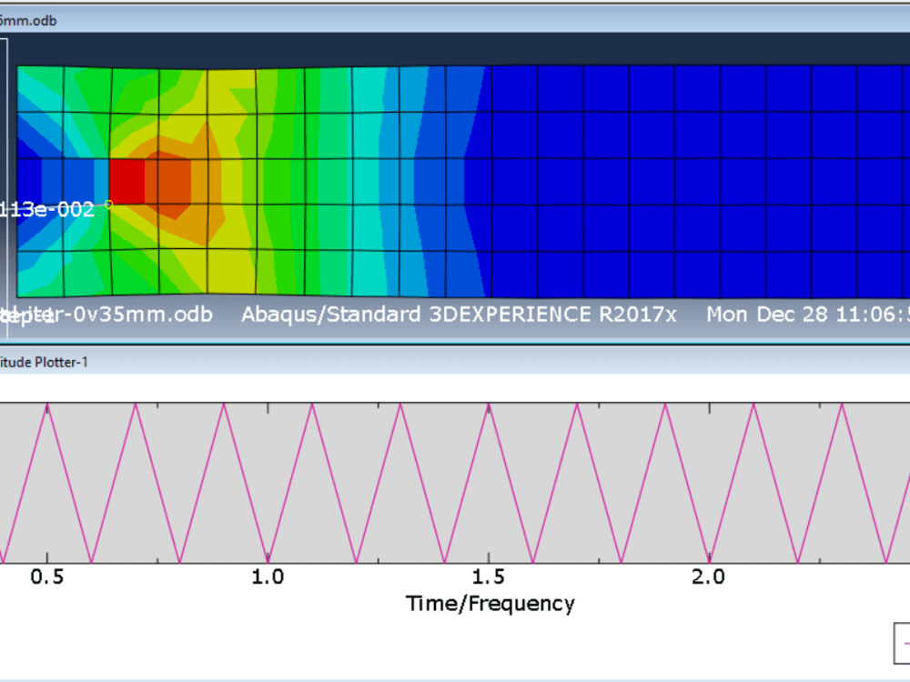Click the small frame icon below the odb title bar
This screenshot has height=682, width=910.
[5, 41]
